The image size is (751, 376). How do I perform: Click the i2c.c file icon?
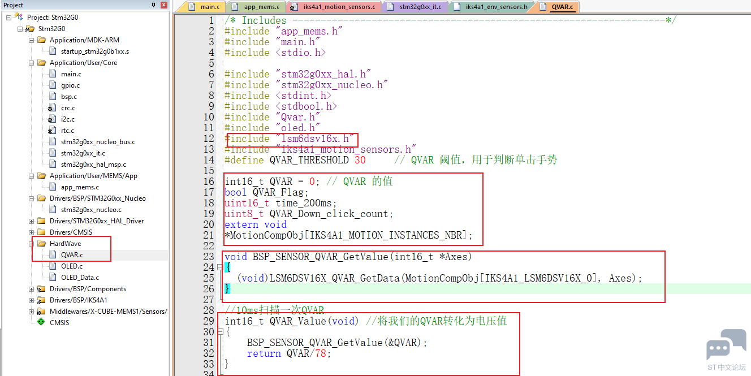[53, 119]
